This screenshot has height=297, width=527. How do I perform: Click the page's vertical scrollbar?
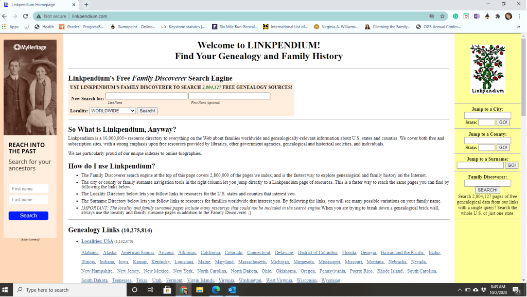[523, 154]
